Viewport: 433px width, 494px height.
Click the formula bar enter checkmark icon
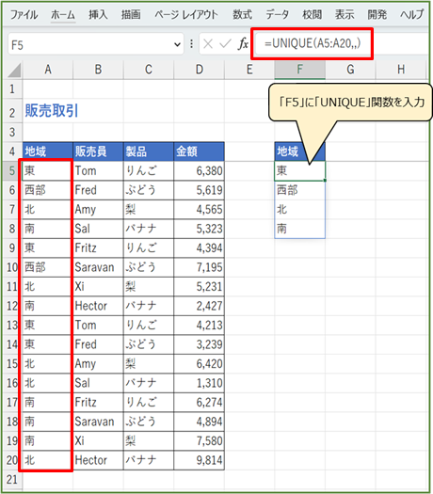click(226, 44)
